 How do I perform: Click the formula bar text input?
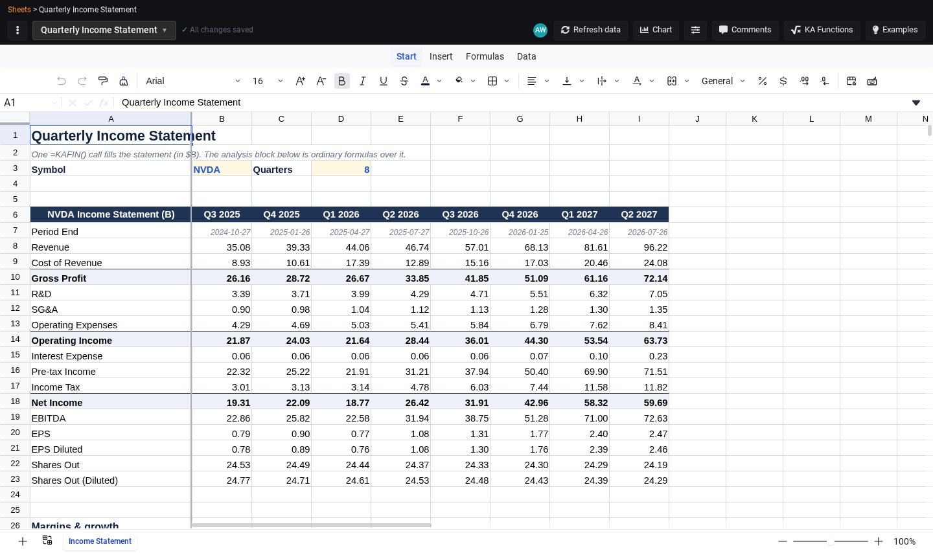[x=512, y=102]
